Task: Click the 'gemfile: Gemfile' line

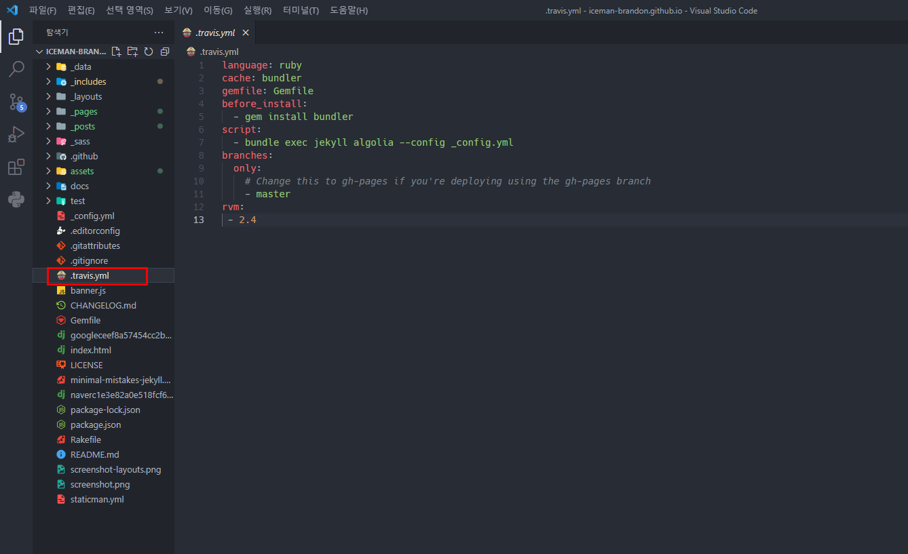Action: pos(267,91)
